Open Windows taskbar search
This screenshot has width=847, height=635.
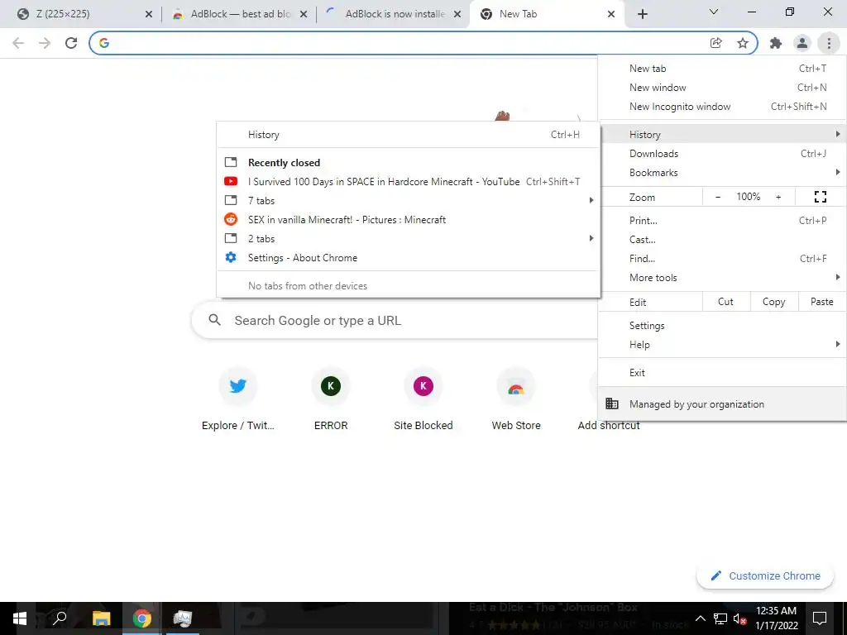tap(60, 618)
